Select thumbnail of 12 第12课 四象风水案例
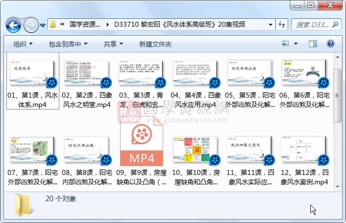 point(304,150)
